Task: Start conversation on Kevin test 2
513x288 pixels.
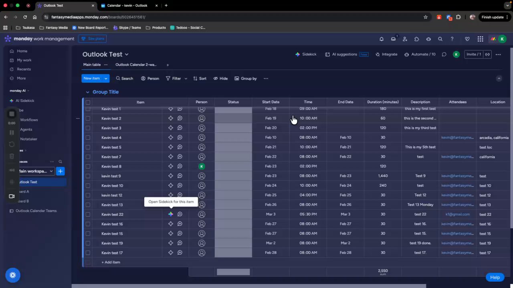Action: pyautogui.click(x=180, y=118)
